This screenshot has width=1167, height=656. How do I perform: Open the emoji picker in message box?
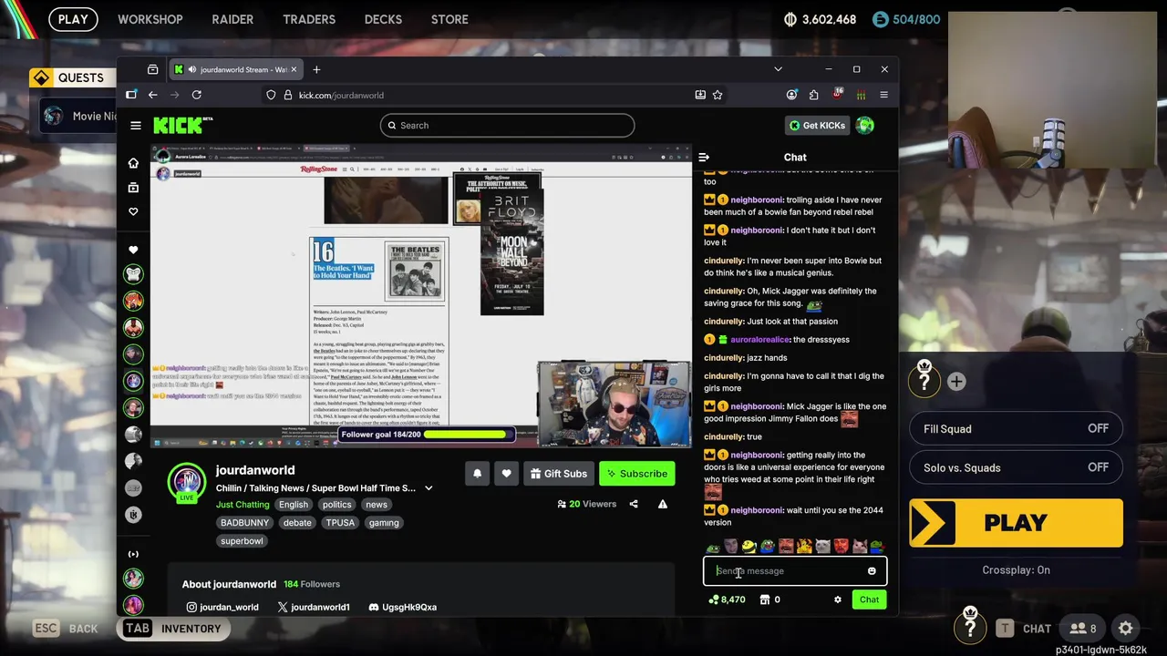872,571
